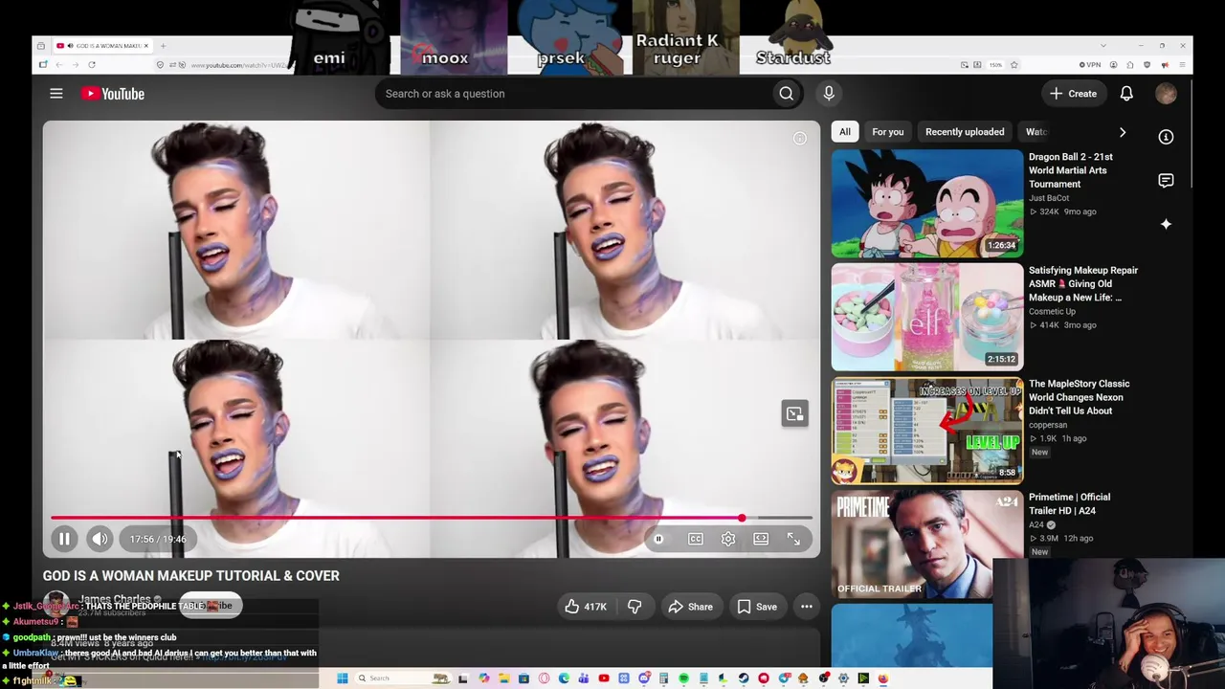Open the right sidebar chat icon
The image size is (1225, 689).
[1166, 181]
